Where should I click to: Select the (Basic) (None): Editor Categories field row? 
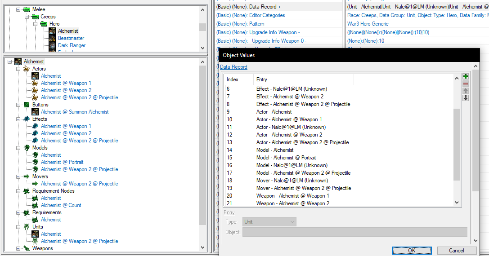[279, 15]
